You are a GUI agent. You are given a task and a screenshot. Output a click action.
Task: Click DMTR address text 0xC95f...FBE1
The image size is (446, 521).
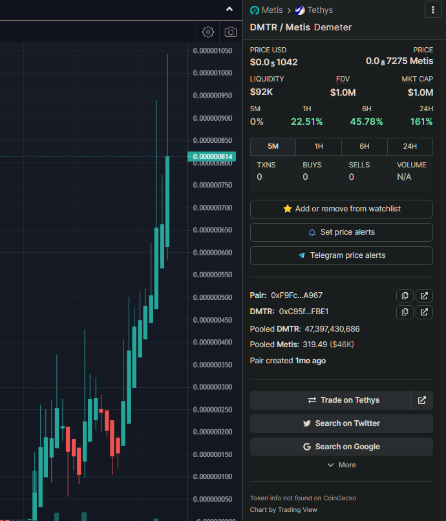(x=304, y=312)
